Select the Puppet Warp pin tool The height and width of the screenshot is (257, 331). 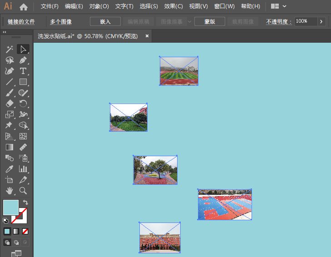click(x=9, y=125)
